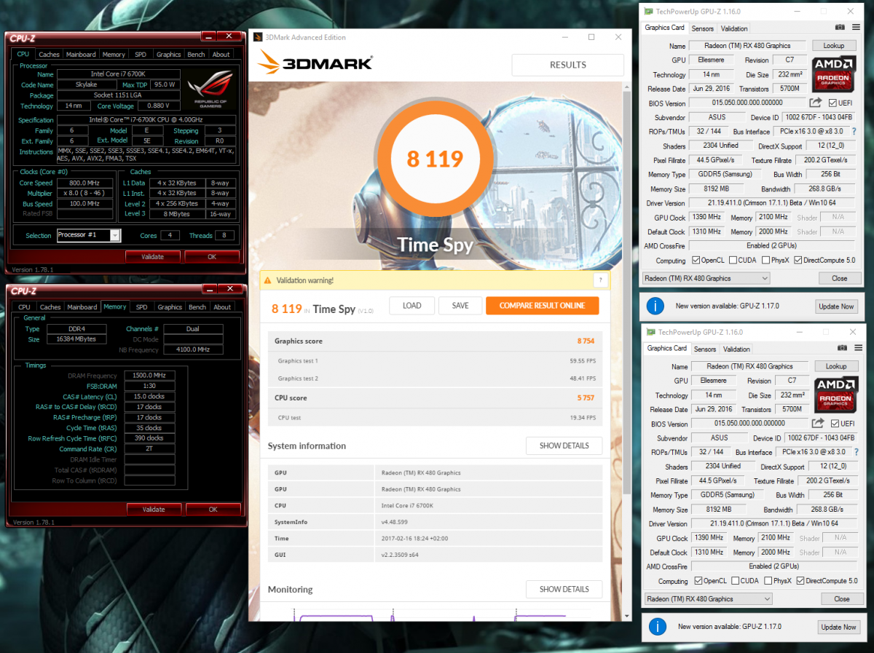Click Bus Interface question mark in upper GPU-Z window
Image resolution: width=874 pixels, height=653 pixels.
click(x=853, y=132)
